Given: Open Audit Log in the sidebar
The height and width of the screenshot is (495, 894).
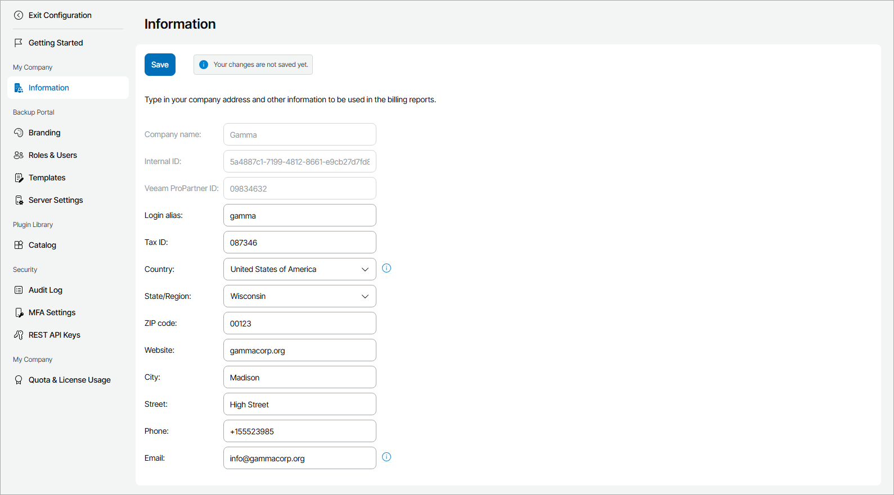Looking at the screenshot, I should [x=46, y=290].
